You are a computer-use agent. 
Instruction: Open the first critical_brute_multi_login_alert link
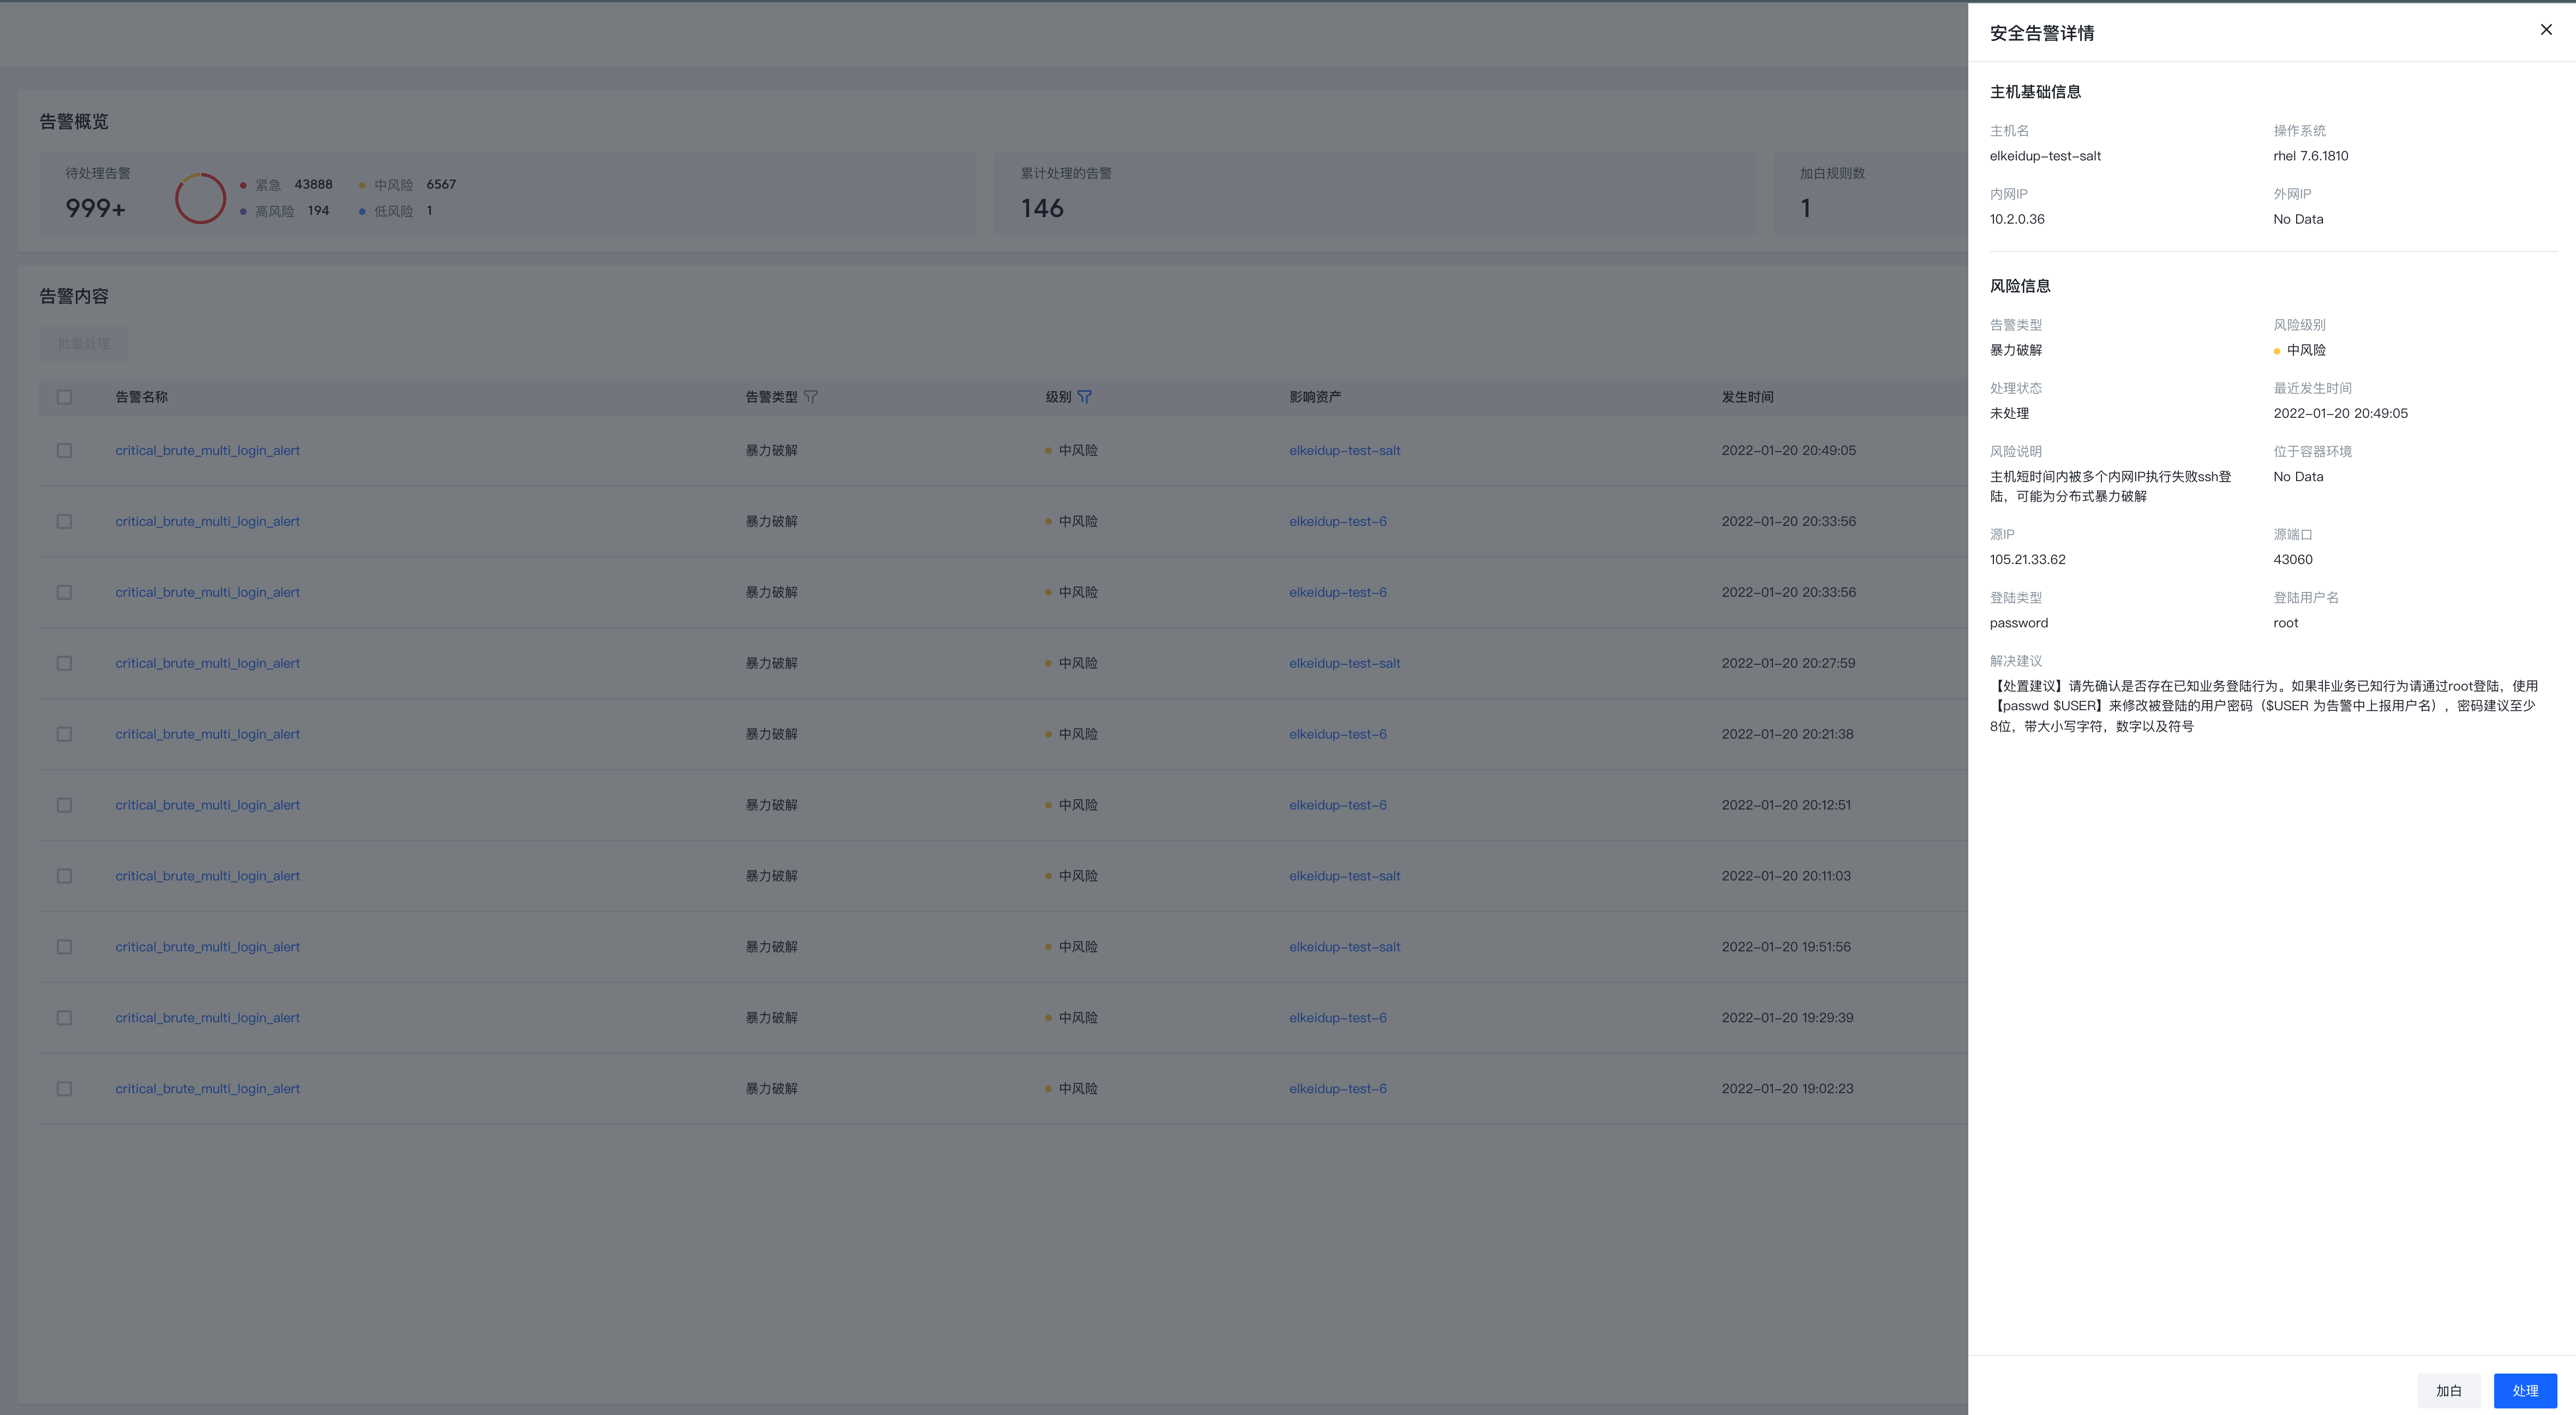(207, 451)
